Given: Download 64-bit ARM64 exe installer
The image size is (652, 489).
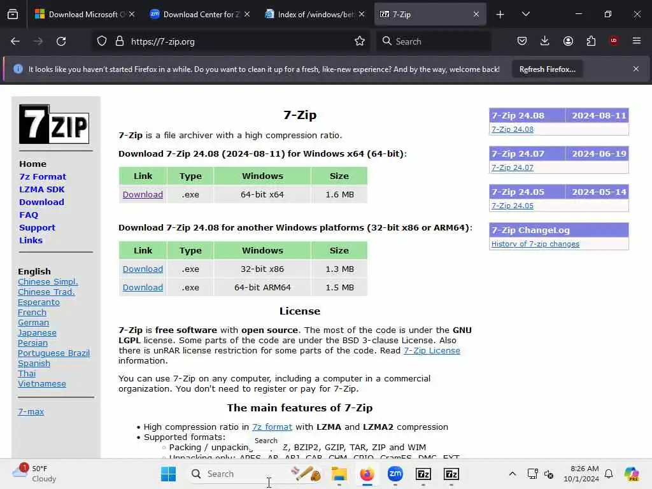Looking at the screenshot, I should pos(143,287).
